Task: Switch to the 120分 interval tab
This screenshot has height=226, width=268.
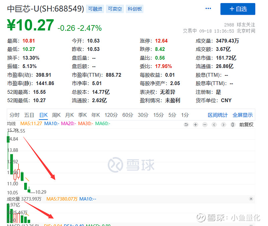Action: pos(111,115)
